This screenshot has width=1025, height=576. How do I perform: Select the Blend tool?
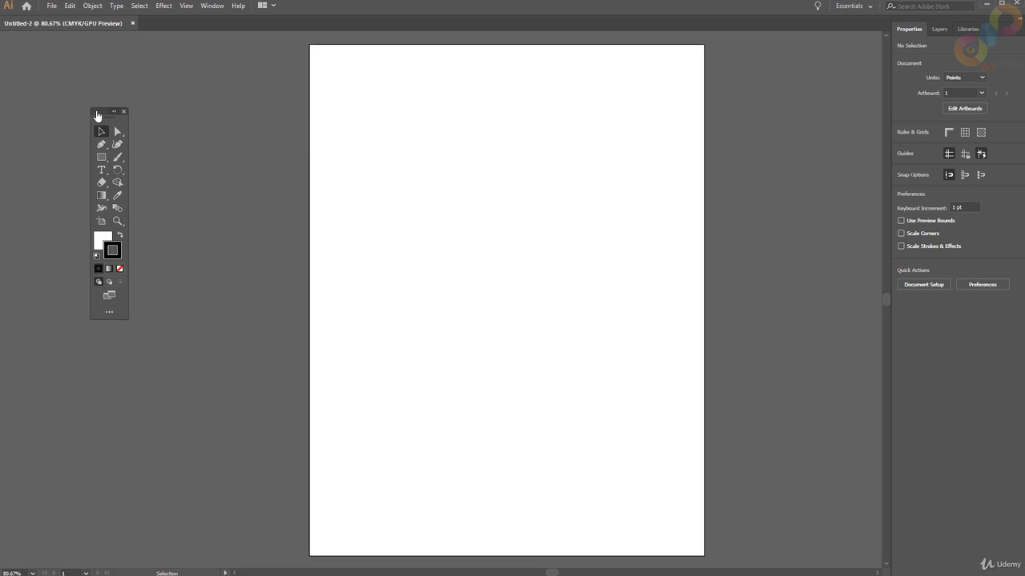point(117,208)
